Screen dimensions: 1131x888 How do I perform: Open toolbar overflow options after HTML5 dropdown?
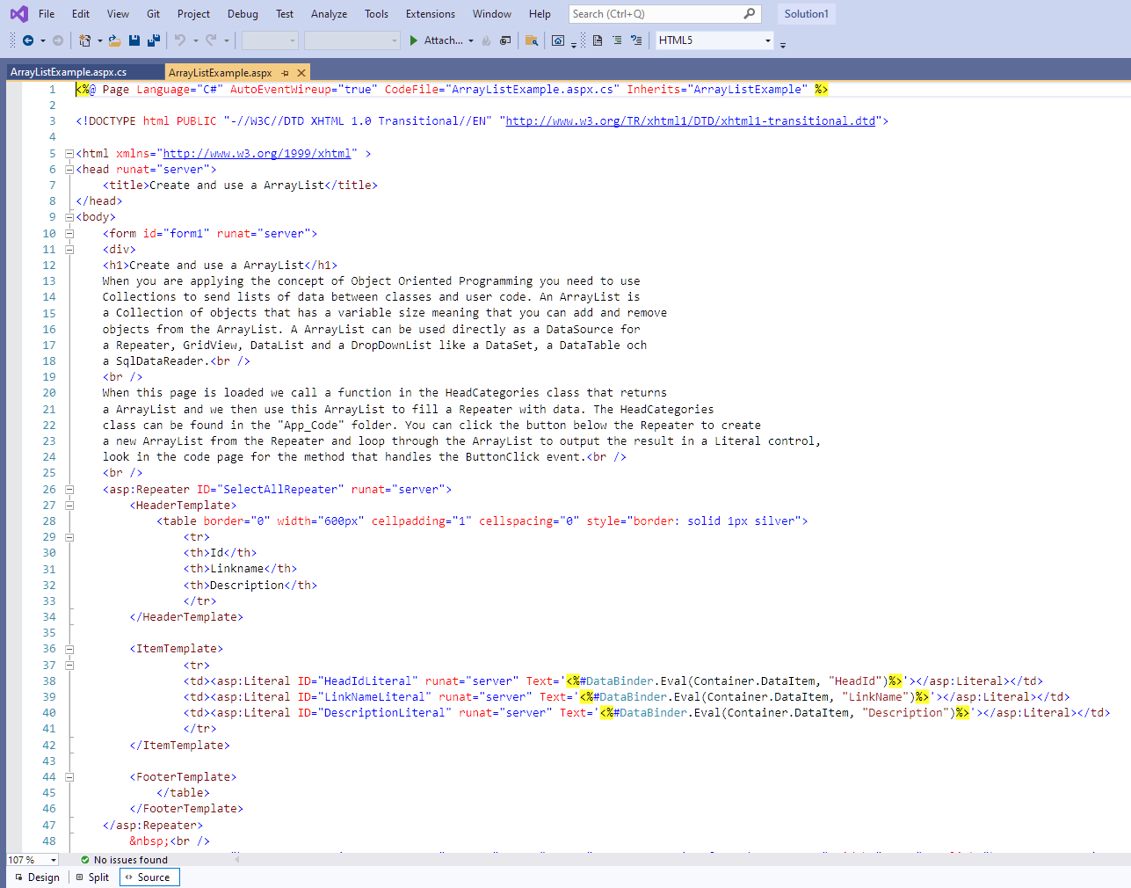(x=782, y=44)
